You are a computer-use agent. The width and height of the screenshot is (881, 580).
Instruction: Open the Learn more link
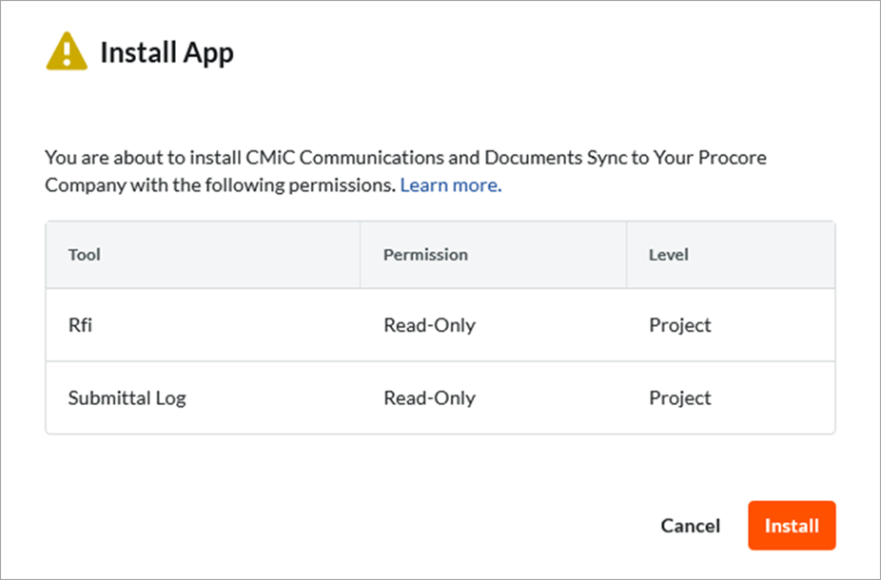point(451,184)
